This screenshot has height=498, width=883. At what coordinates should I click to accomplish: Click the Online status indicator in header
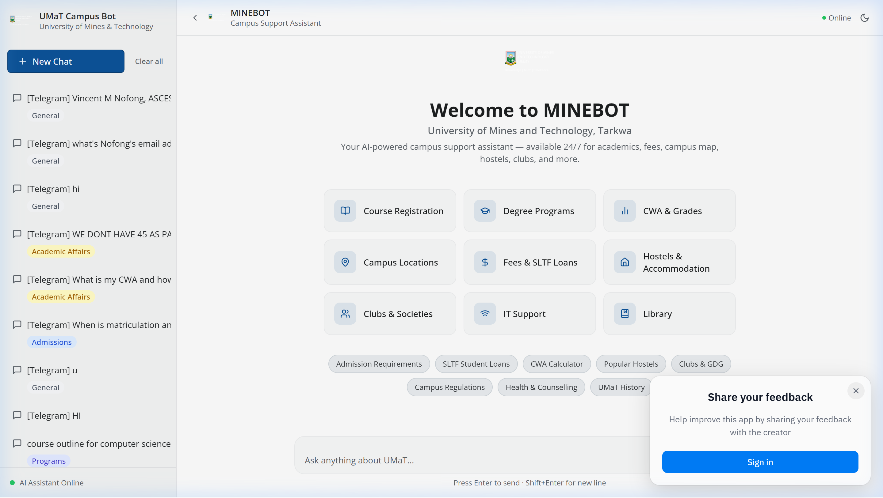click(836, 18)
